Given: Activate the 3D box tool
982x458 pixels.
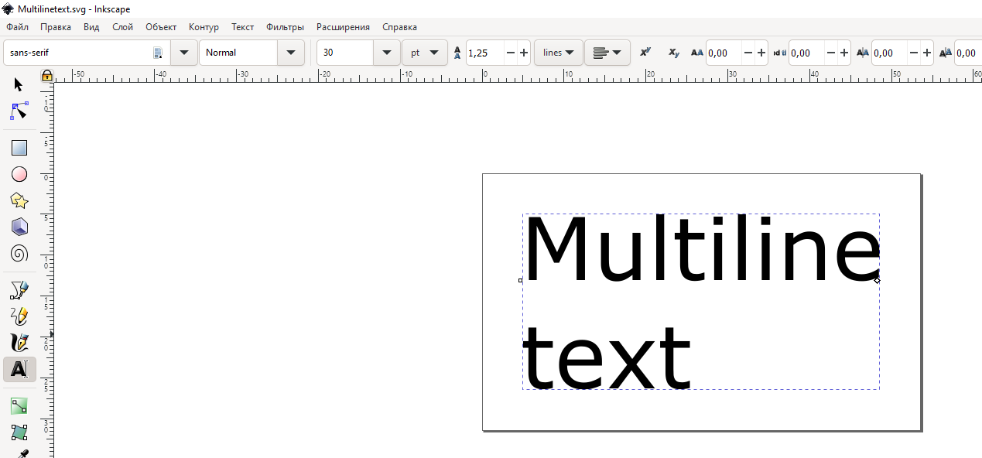Looking at the screenshot, I should coord(19,227).
